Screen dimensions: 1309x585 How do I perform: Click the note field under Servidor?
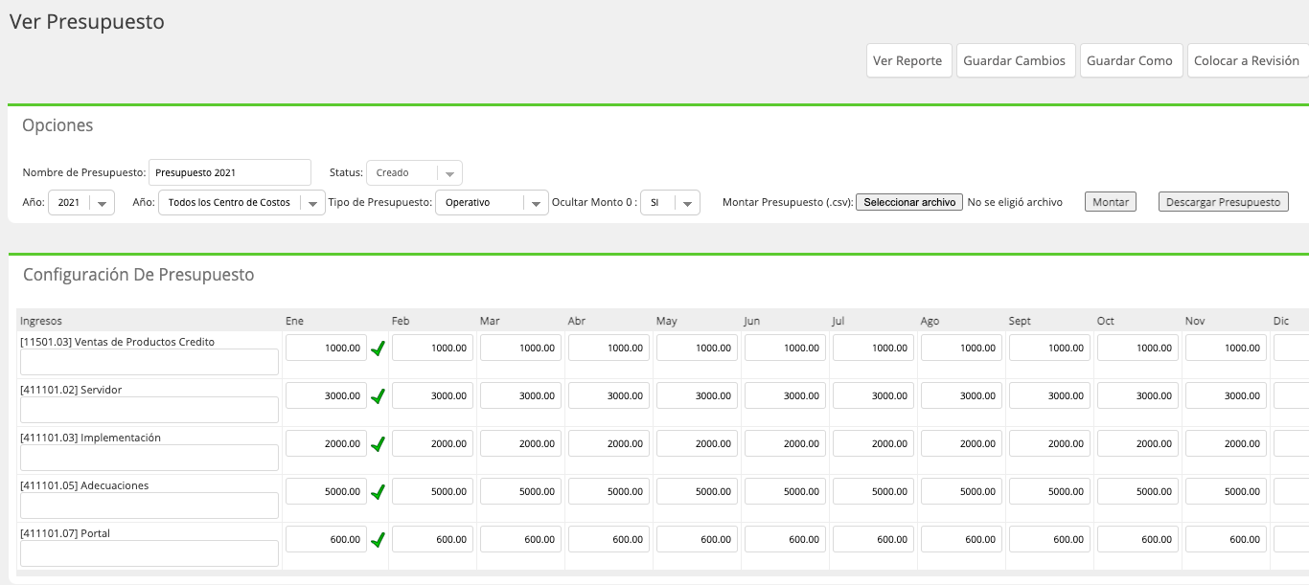pos(149,410)
